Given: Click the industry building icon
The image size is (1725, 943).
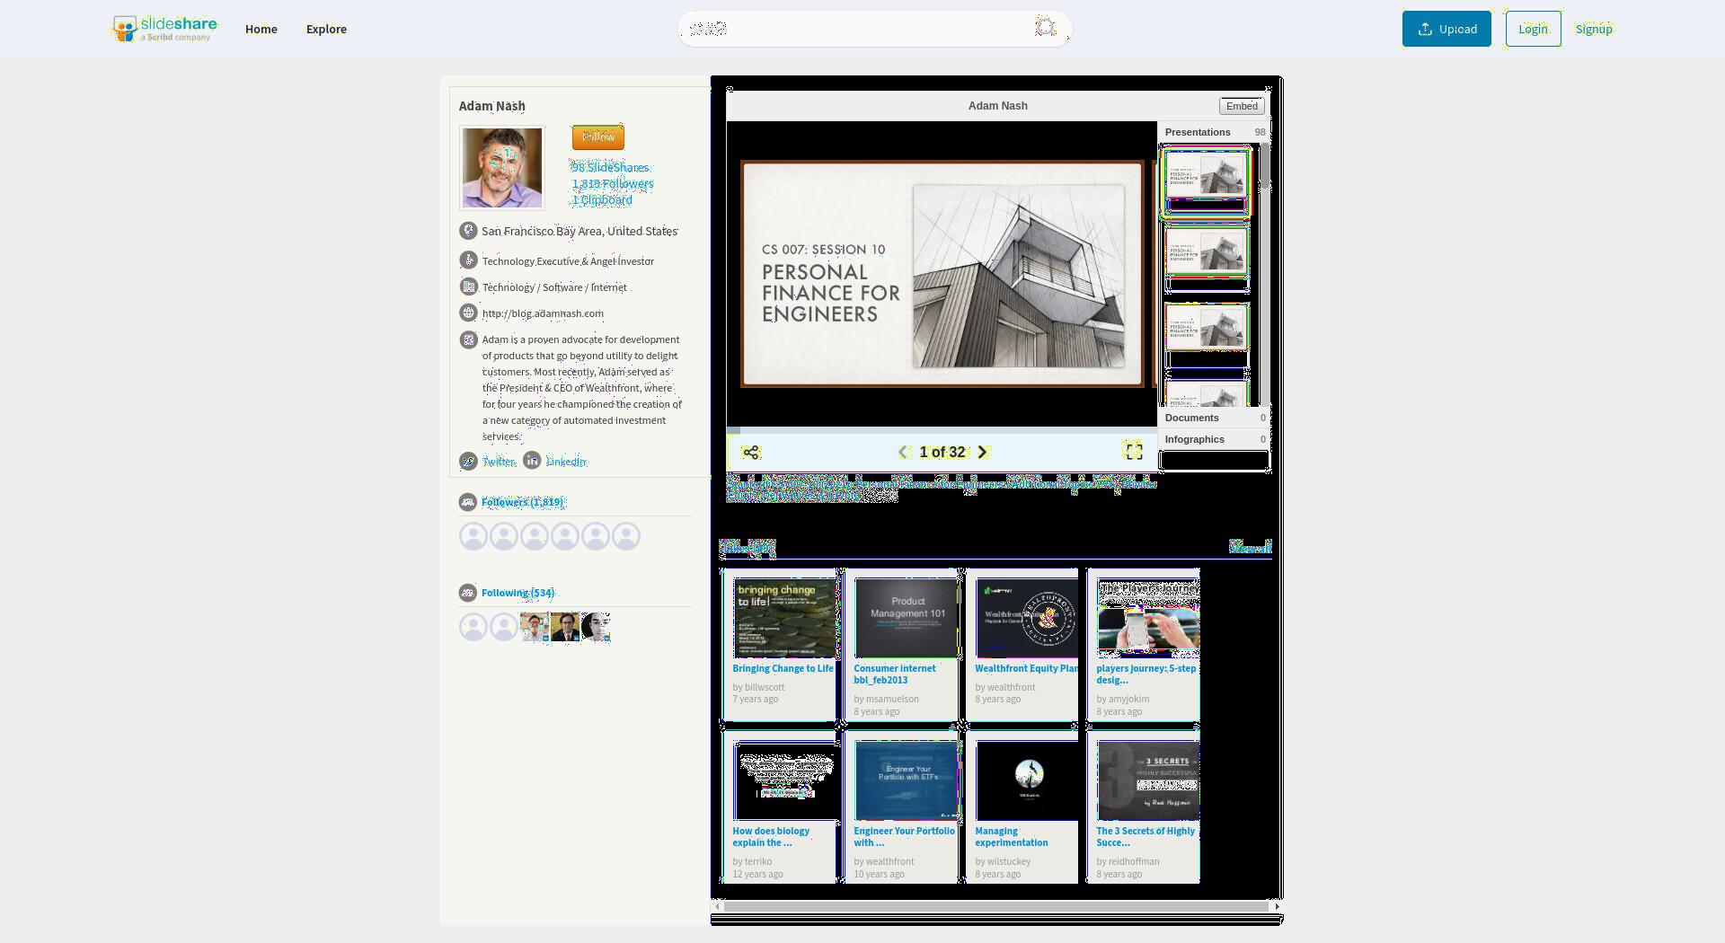Looking at the screenshot, I should [x=468, y=286].
